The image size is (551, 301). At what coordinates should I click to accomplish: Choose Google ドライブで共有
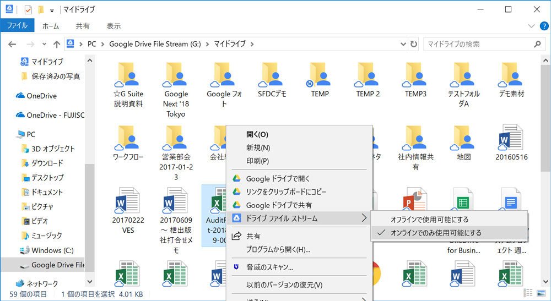[299, 205]
